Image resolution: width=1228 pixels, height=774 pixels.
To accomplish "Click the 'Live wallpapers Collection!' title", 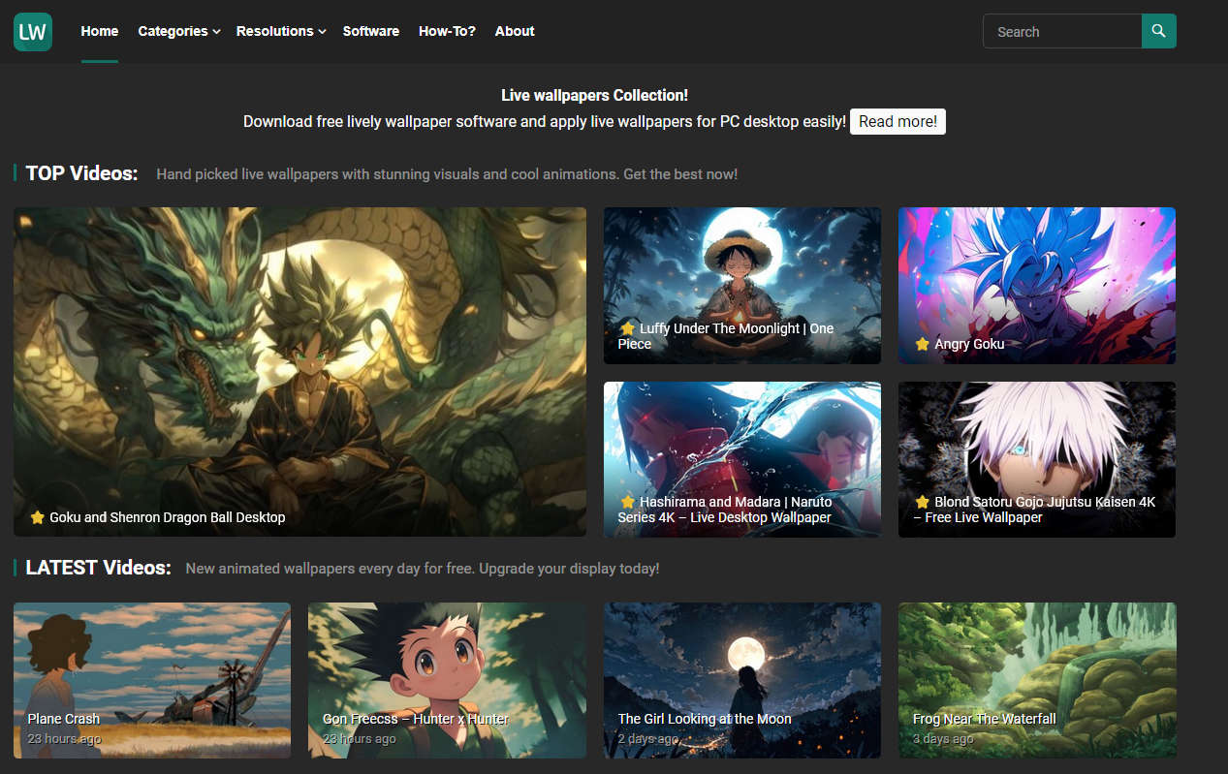I will click(594, 95).
